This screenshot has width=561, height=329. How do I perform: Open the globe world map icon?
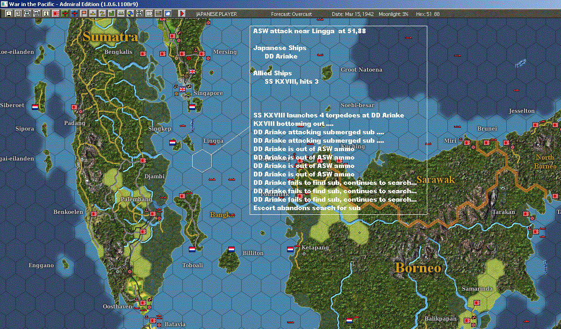[x=130, y=14]
